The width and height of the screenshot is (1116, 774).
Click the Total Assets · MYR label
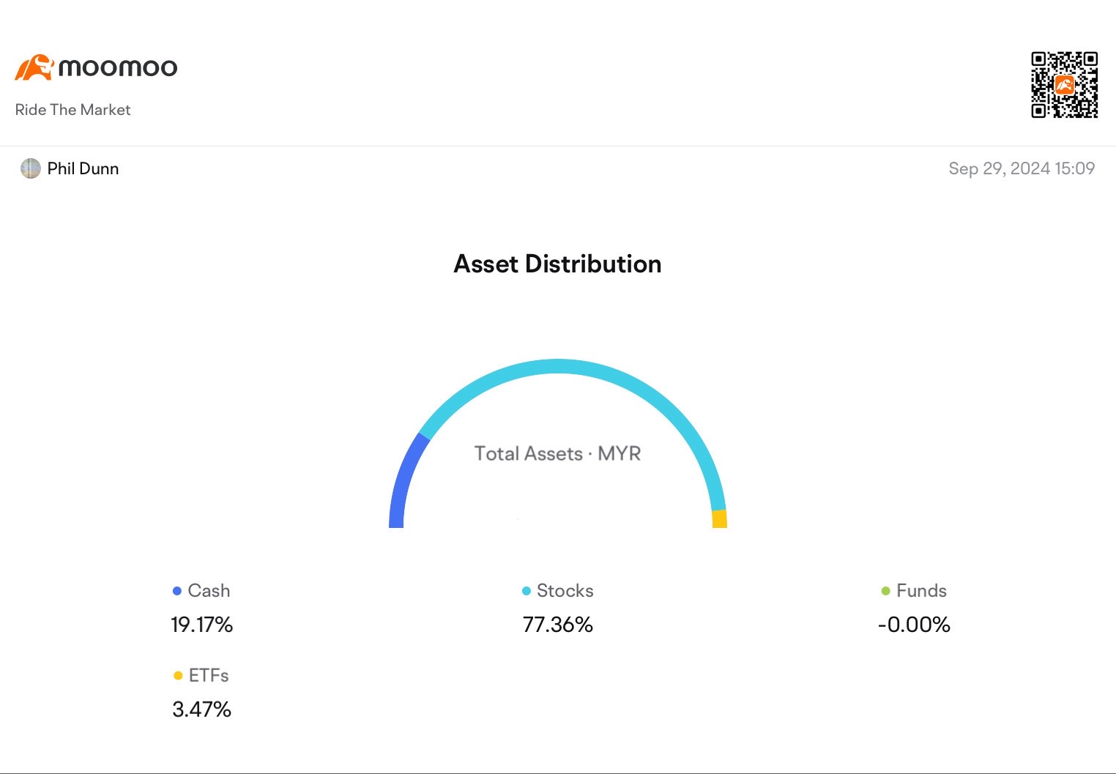click(557, 453)
